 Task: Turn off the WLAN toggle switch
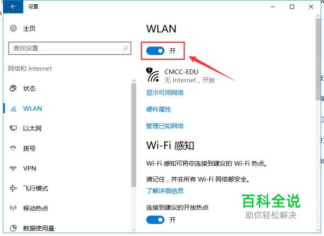(155, 51)
